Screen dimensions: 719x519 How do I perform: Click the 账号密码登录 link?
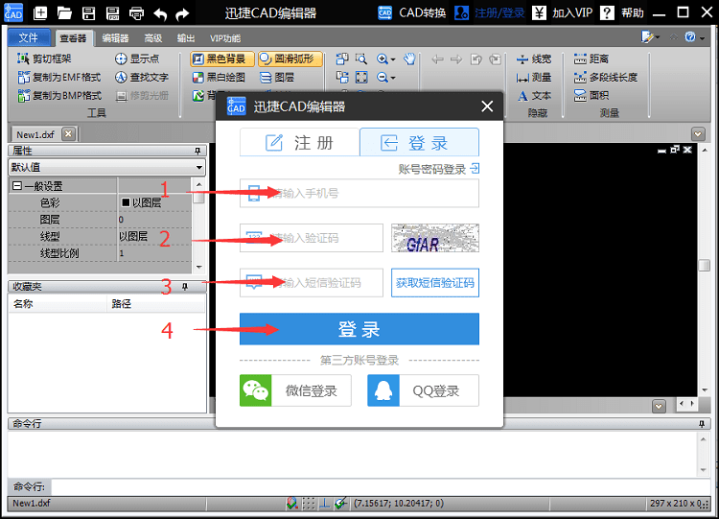[x=438, y=169]
